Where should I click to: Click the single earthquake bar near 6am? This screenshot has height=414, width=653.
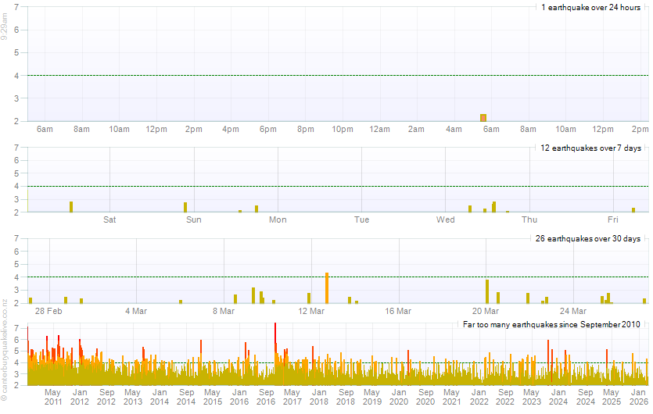[483, 117]
